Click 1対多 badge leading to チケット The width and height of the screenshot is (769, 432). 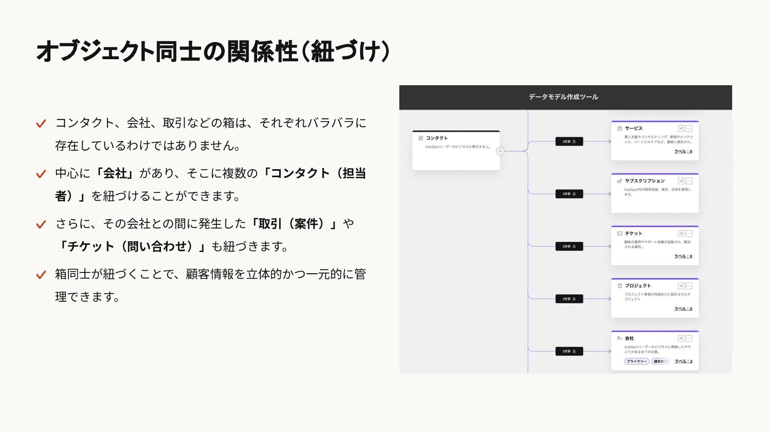tap(569, 246)
